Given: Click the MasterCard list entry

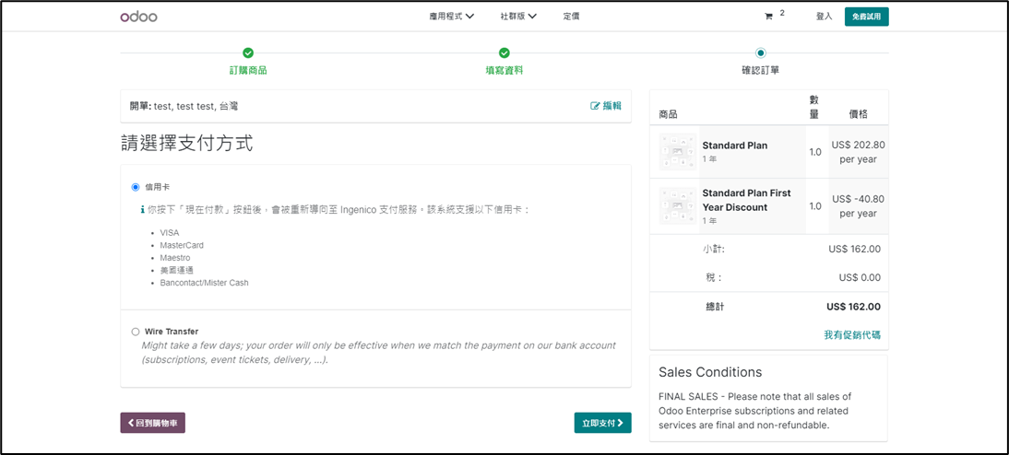Looking at the screenshot, I should tap(182, 246).
